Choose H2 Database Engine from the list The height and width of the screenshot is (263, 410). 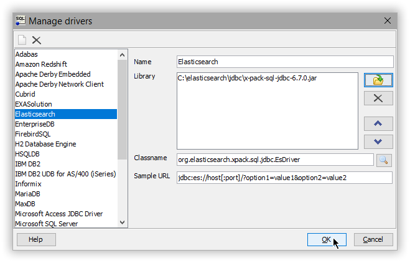45,144
